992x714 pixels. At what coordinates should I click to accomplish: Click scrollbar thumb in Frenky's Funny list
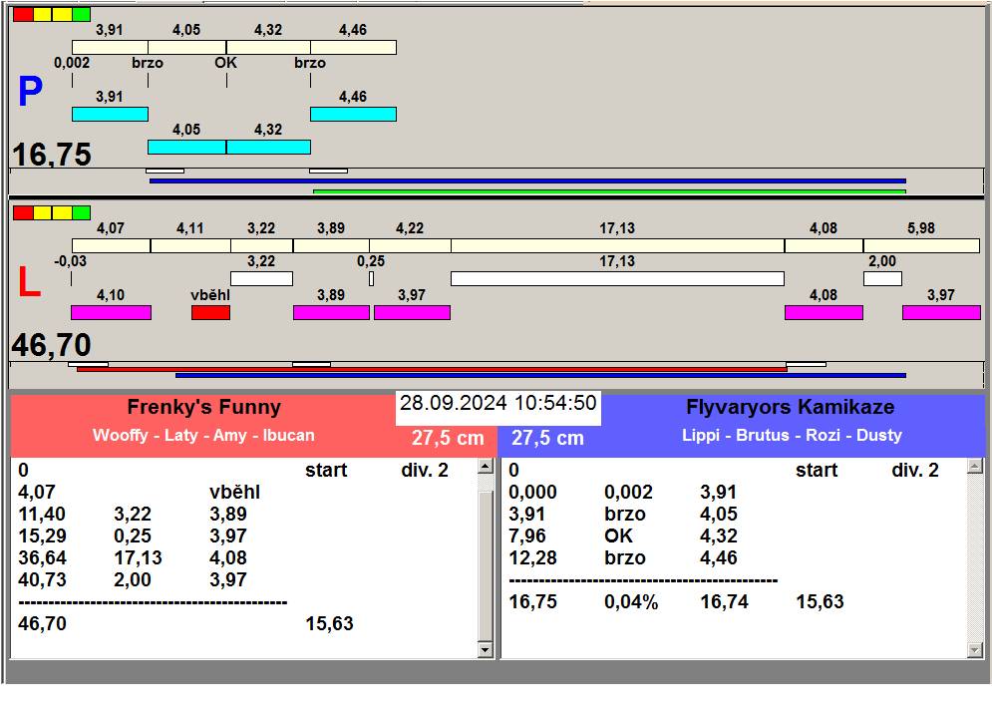(x=486, y=565)
